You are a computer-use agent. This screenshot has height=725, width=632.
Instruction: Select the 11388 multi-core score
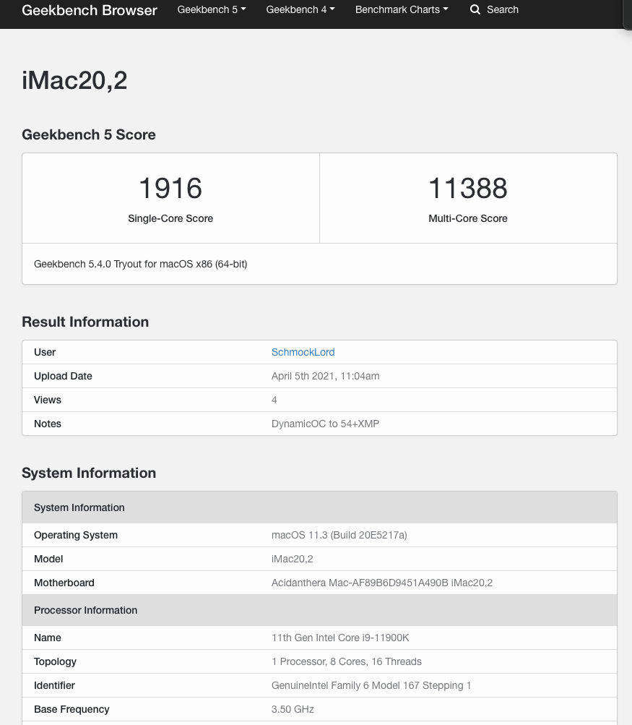(x=468, y=188)
